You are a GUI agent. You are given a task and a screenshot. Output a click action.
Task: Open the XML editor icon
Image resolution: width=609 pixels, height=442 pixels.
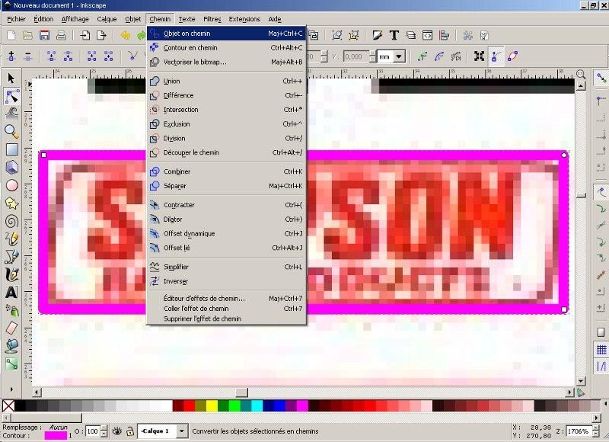(427, 35)
